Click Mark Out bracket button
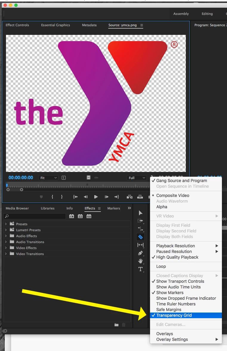 (62, 197)
